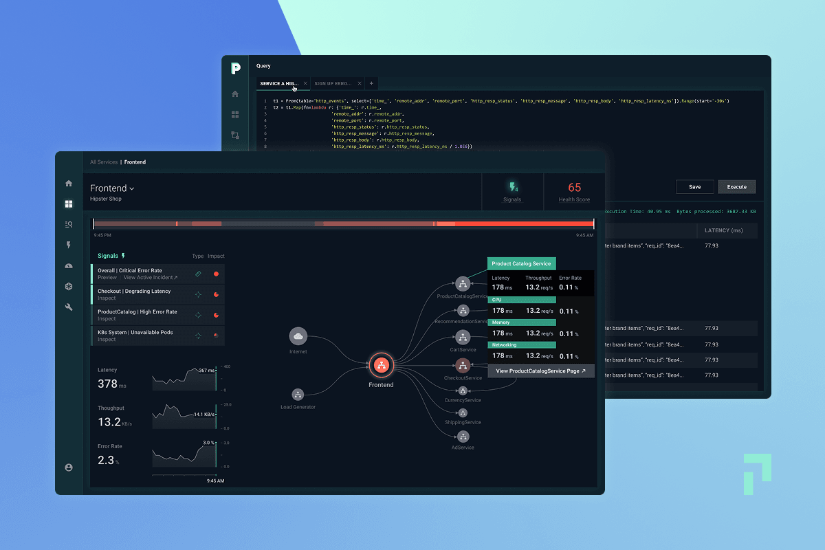The image size is (825, 550).
Task: Open the Home view in the sidebar
Action: 68,184
